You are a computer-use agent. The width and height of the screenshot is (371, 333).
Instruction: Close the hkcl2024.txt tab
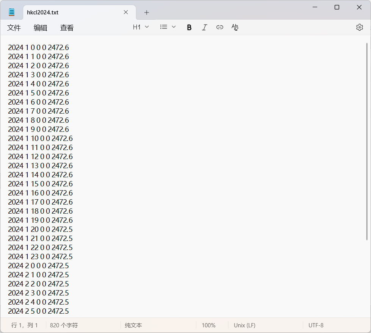click(126, 13)
